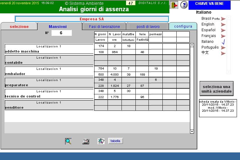Select Chinese 中文 language arrow
Image resolution: width=240 pixels, height=160 pixels.
pos(223,53)
